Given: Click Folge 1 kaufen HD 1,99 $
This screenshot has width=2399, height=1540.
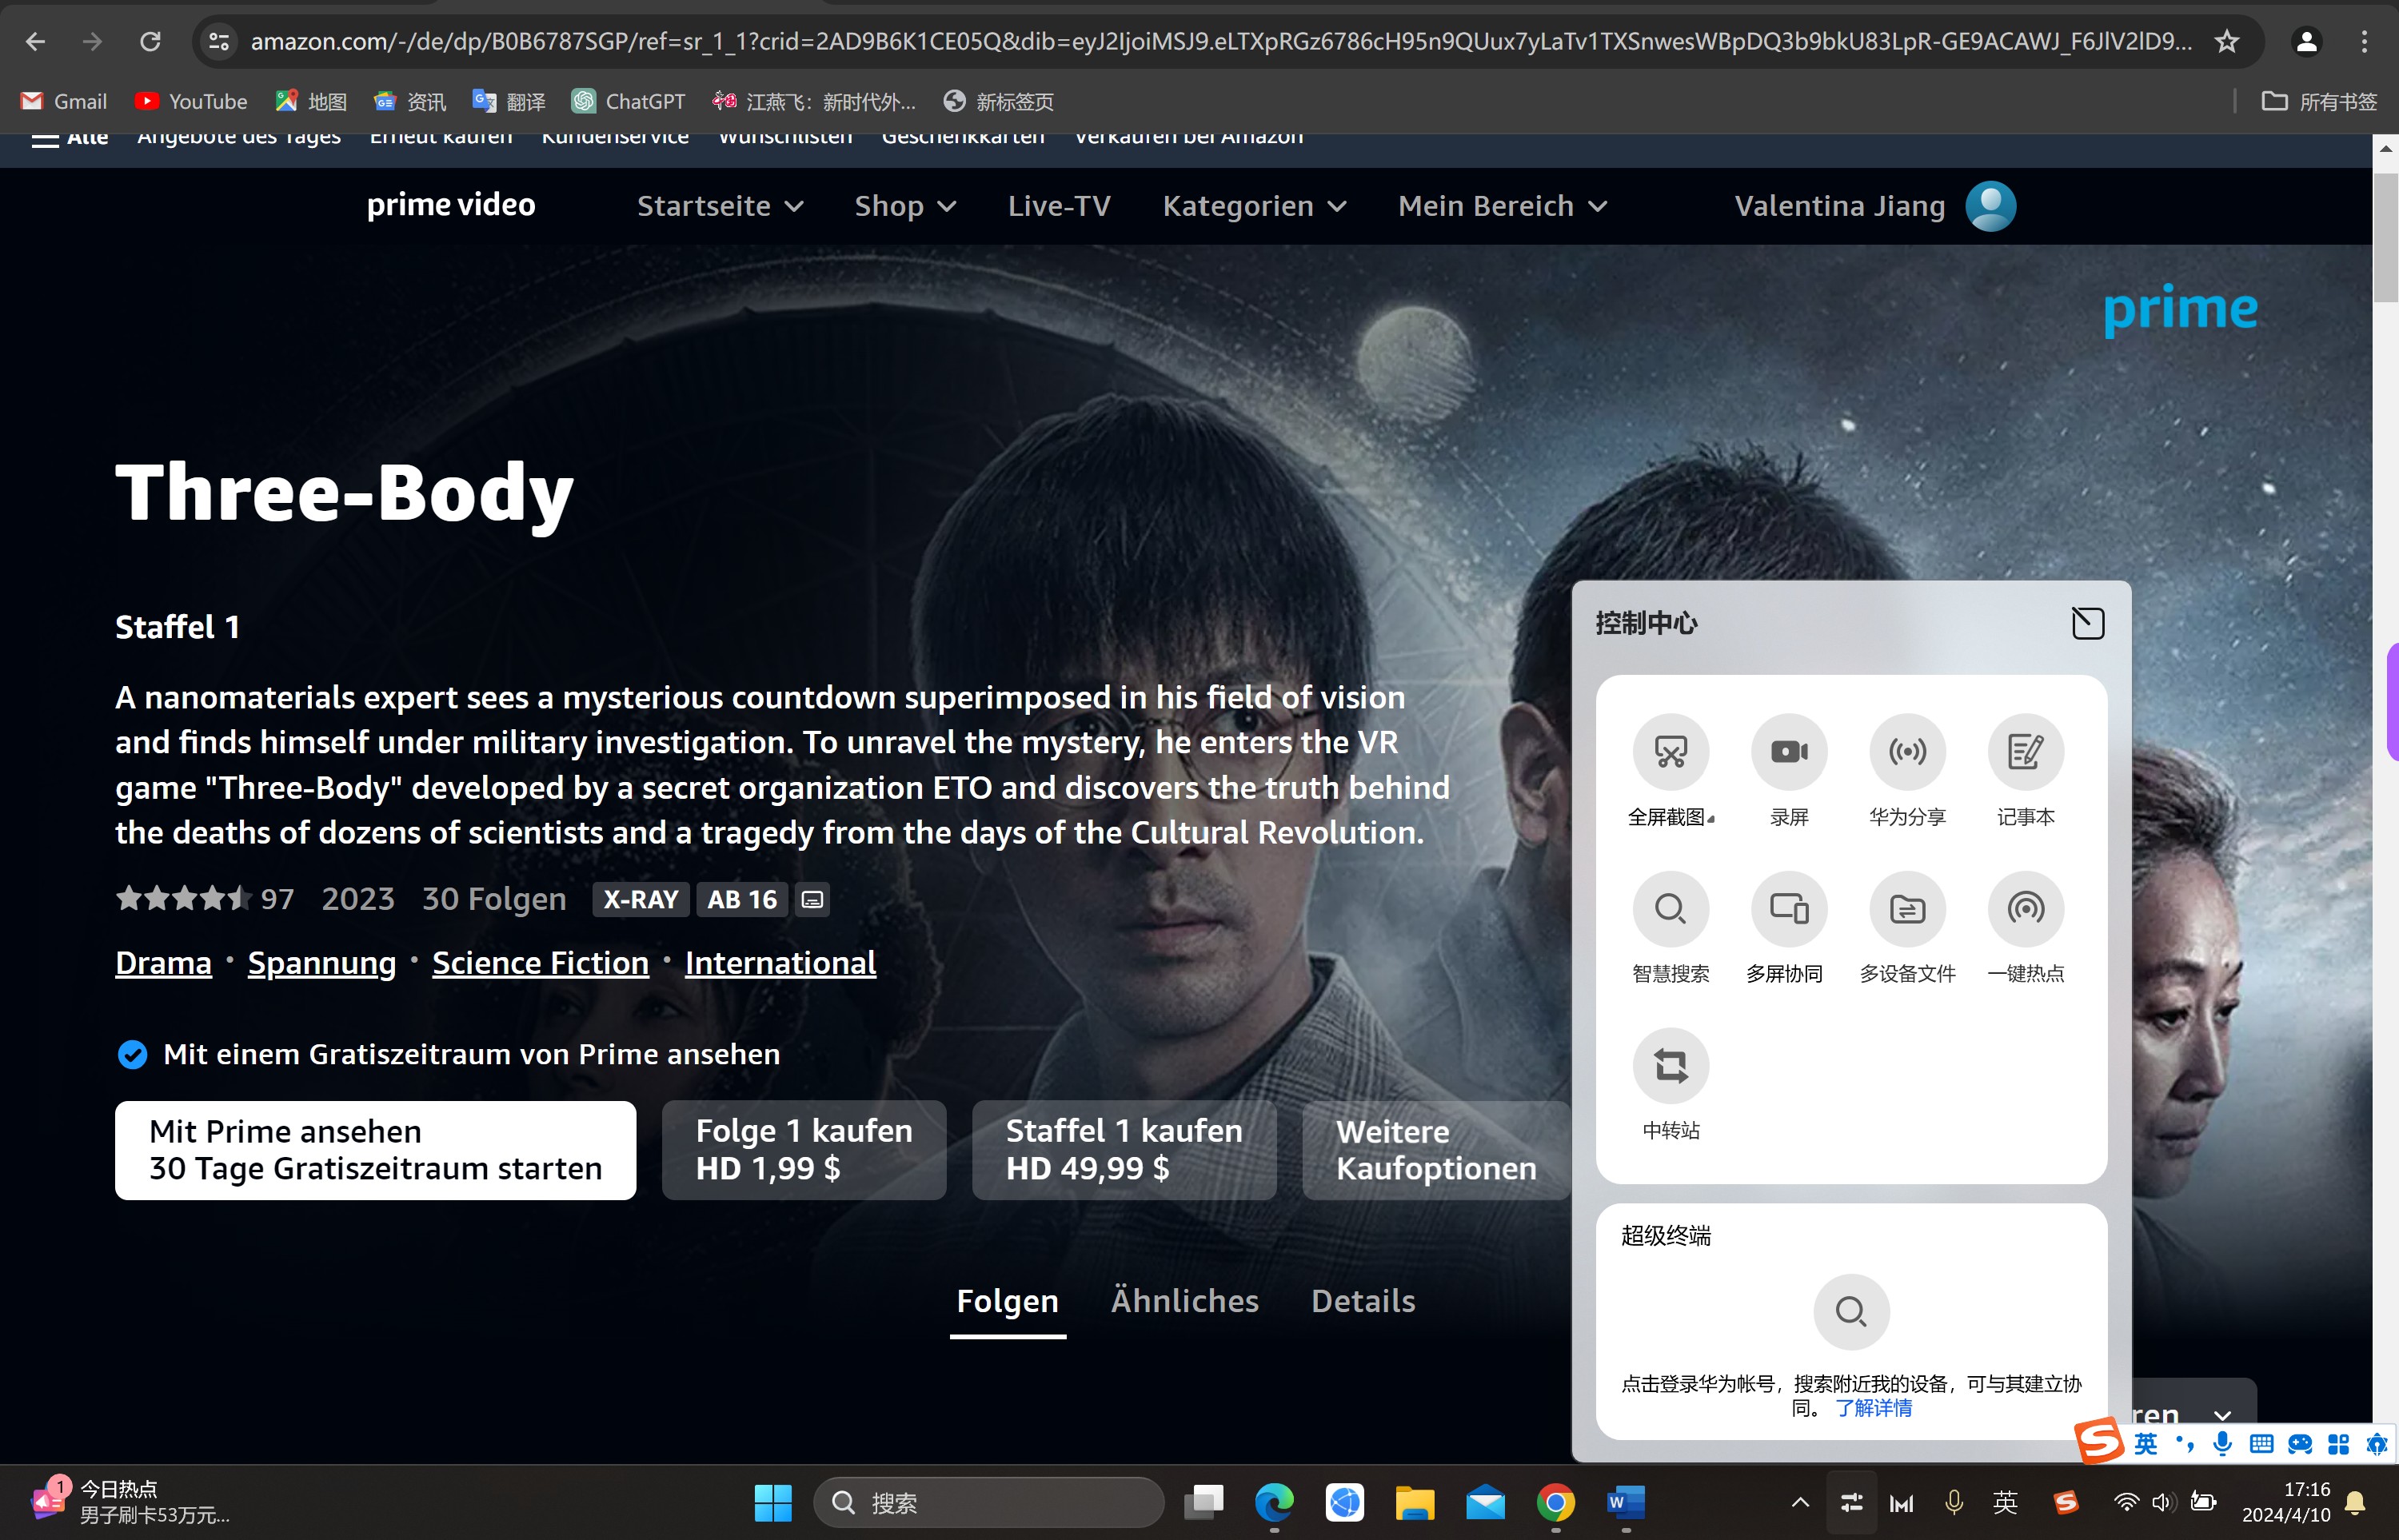Looking at the screenshot, I should 804,1150.
